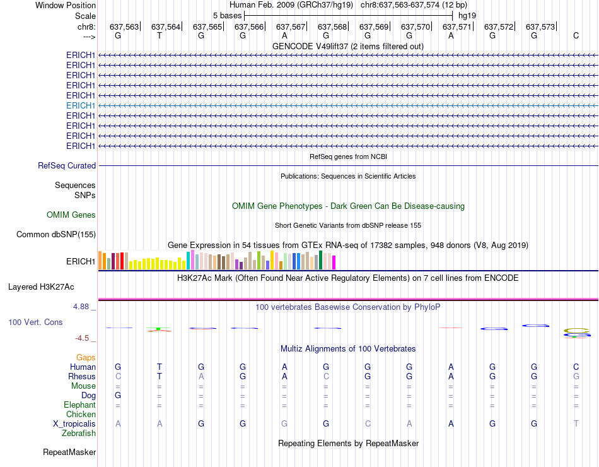Click the -4.5 PhyloP lower limit value
The height and width of the screenshot is (467, 599).
pyautogui.click(x=82, y=338)
